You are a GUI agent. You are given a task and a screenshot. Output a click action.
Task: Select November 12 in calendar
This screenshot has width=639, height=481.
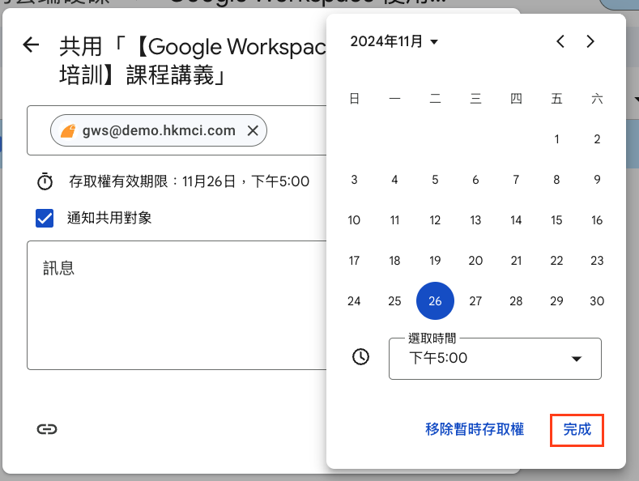[435, 220]
